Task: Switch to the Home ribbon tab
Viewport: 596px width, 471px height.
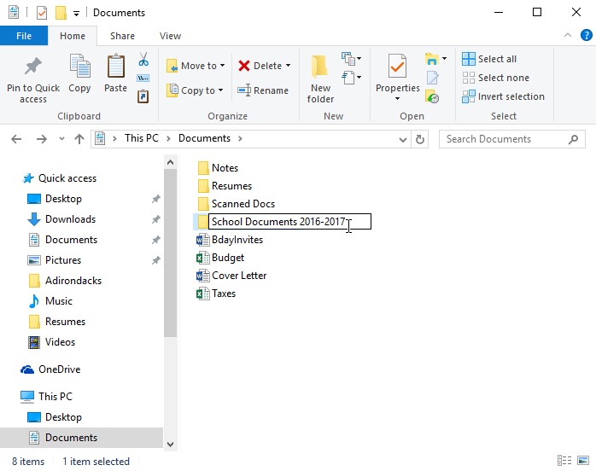Action: point(73,36)
